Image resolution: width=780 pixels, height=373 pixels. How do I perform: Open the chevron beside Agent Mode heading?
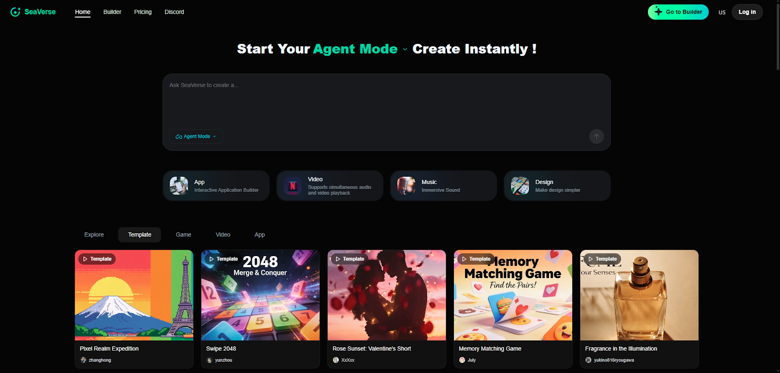[405, 49]
